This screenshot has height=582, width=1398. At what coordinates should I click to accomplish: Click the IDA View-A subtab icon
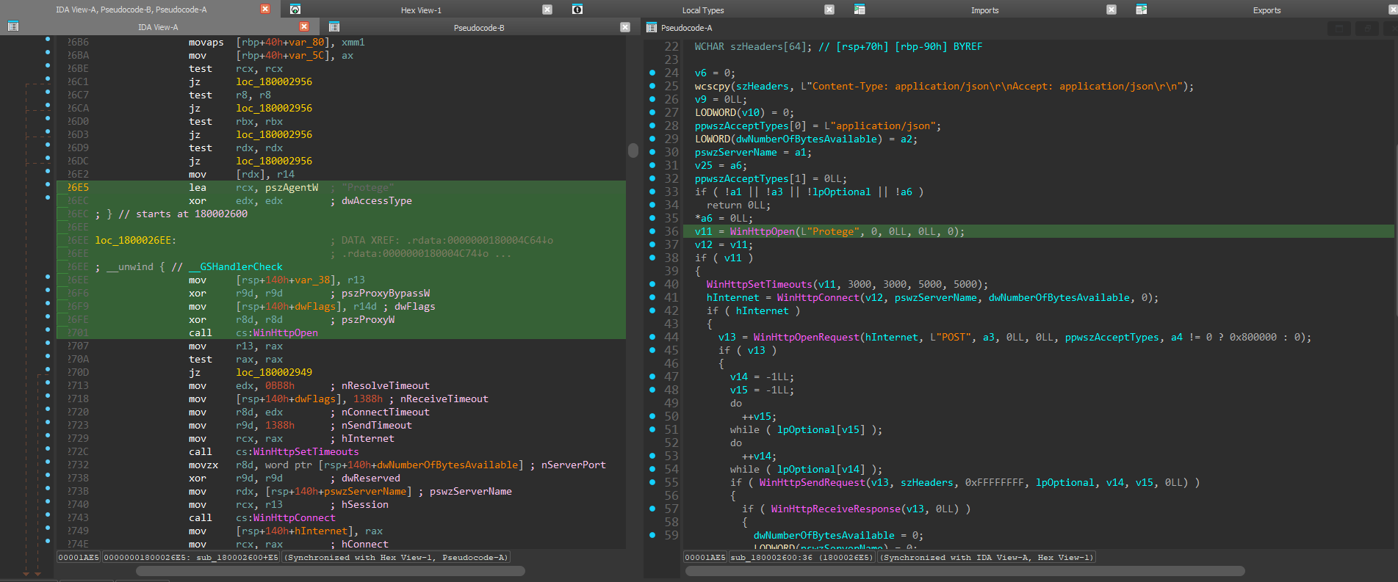[x=12, y=26]
